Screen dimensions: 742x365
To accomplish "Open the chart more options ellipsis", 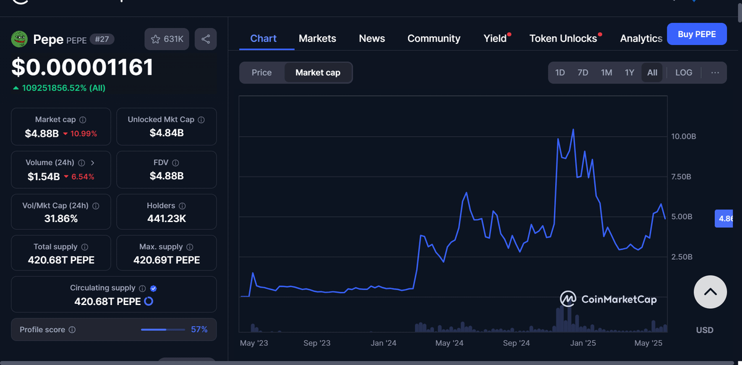I will [715, 72].
